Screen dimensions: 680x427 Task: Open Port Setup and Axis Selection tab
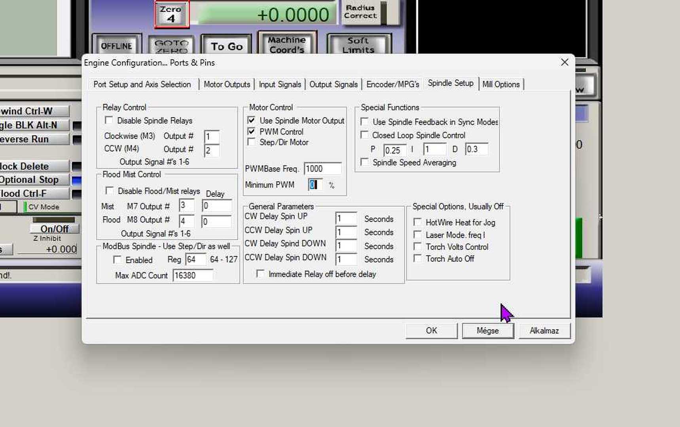(142, 84)
